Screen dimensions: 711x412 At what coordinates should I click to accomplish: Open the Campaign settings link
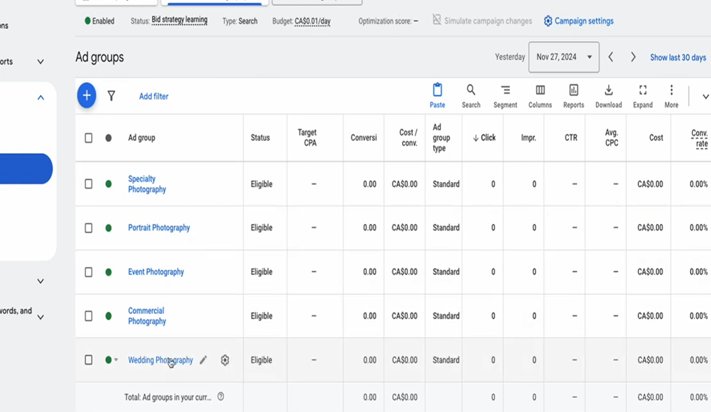point(578,21)
